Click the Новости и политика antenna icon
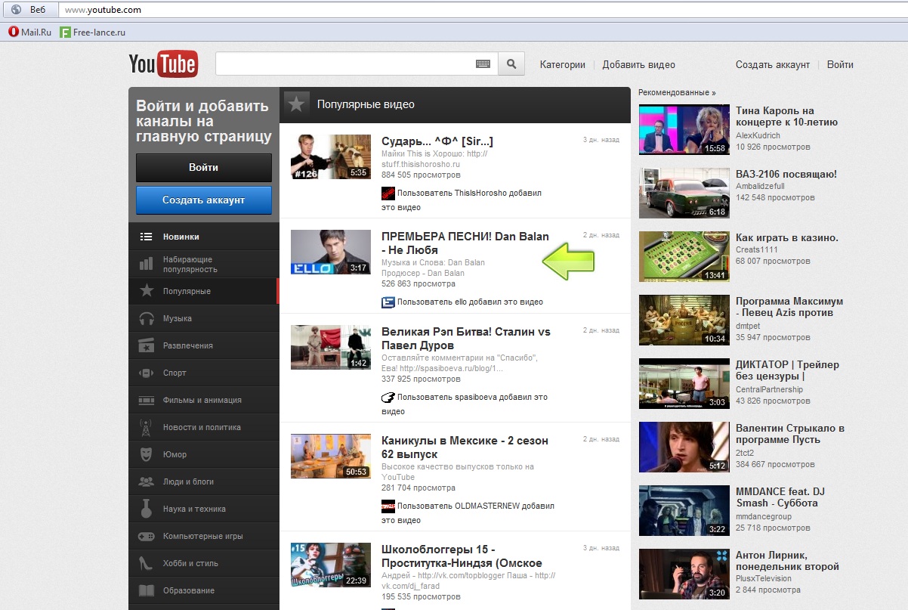The height and width of the screenshot is (610, 908). 147,427
